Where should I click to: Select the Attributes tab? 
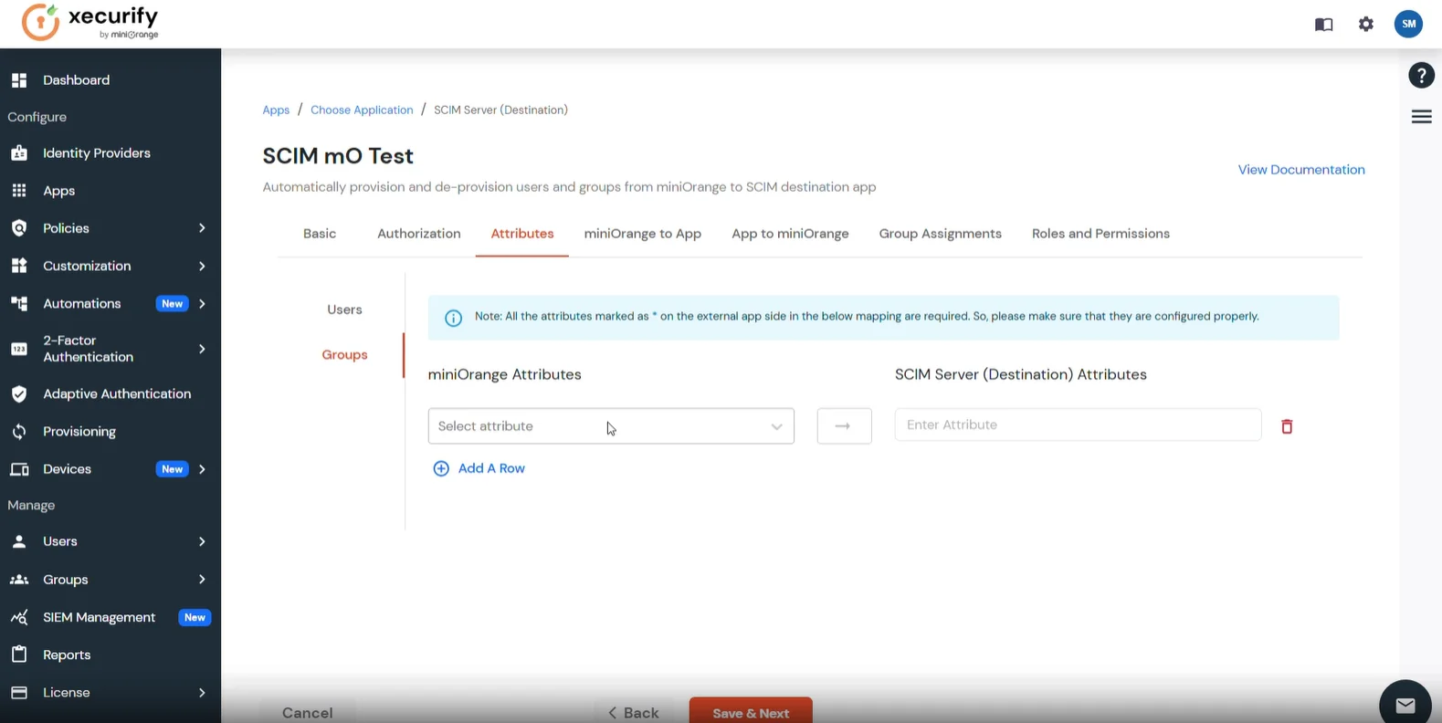(x=522, y=234)
